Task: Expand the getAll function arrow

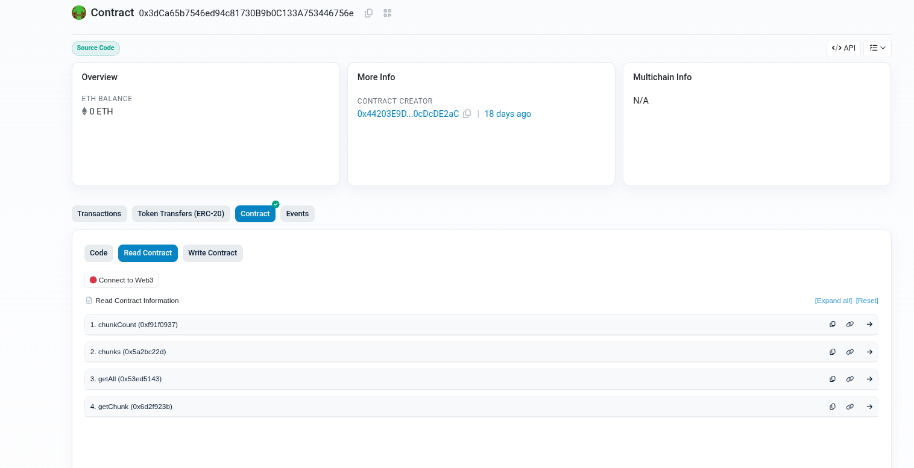Action: click(869, 379)
